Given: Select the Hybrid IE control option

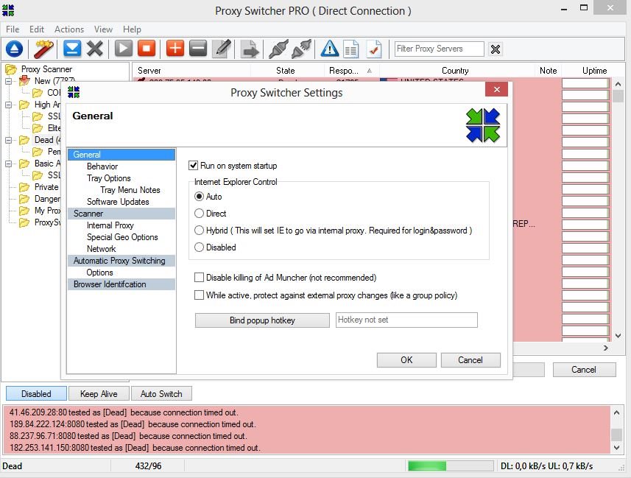Looking at the screenshot, I should click(x=199, y=231).
